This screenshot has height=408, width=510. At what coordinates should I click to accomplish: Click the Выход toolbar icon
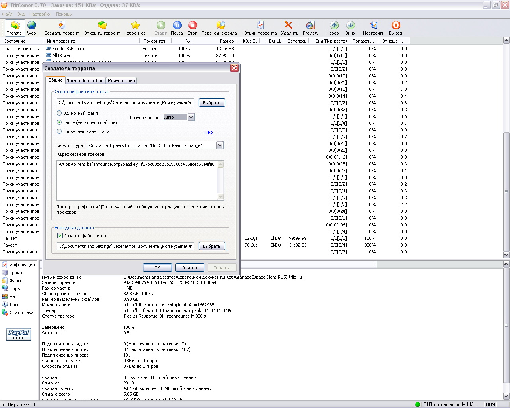click(x=396, y=28)
